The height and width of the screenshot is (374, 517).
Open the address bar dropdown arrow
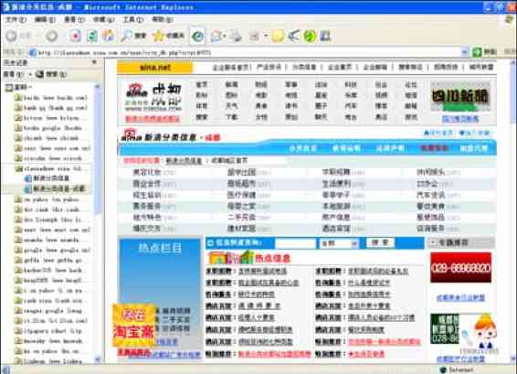464,52
